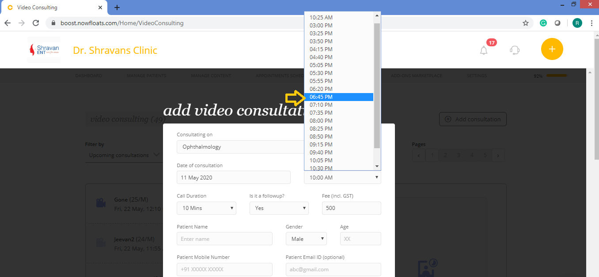Click the bookmark star in address bar
Viewport: 599px width, 277px height.
(525, 22)
